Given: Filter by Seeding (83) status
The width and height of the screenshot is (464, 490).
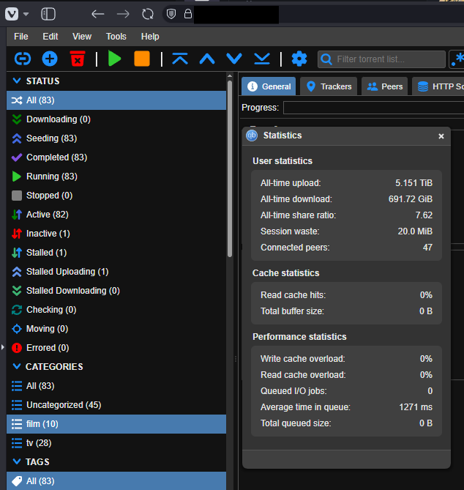Looking at the screenshot, I should point(116,138).
